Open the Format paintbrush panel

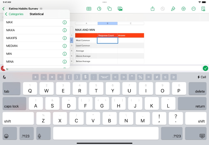tap(173, 9)
